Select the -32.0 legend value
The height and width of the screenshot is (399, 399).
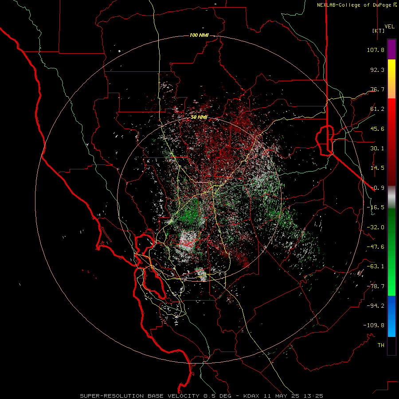point(376,227)
